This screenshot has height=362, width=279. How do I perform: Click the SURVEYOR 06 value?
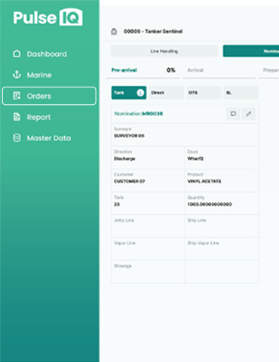click(x=129, y=136)
